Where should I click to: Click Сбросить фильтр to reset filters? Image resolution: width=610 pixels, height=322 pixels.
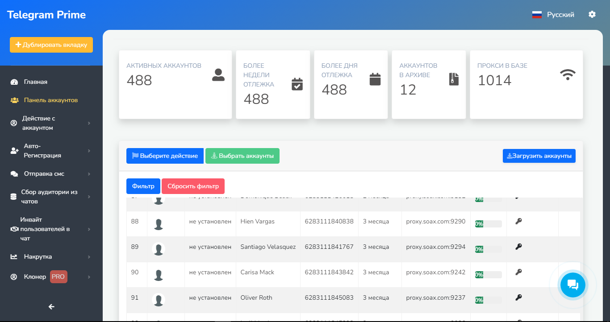click(193, 186)
